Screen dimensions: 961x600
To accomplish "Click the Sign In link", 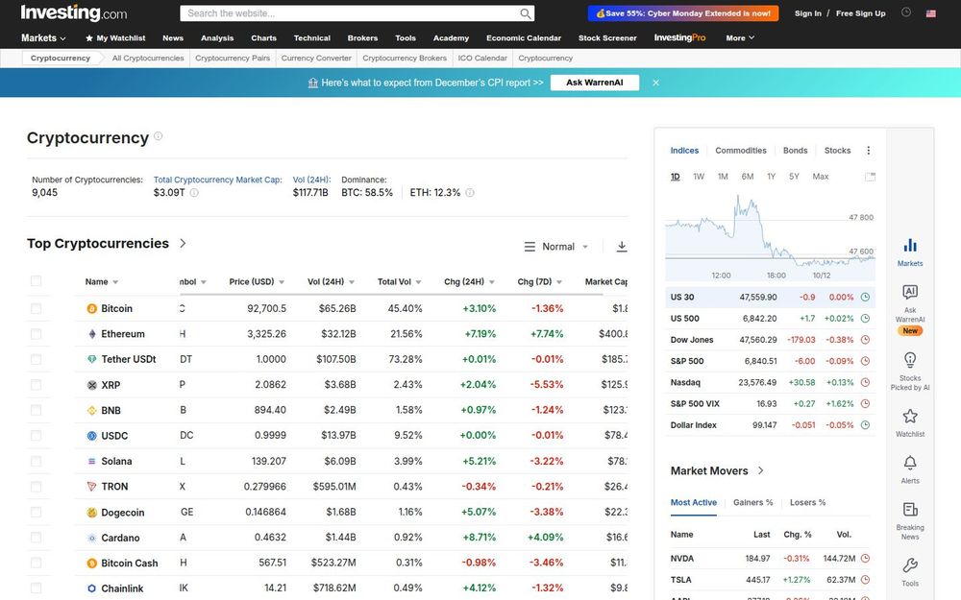I will tap(808, 13).
